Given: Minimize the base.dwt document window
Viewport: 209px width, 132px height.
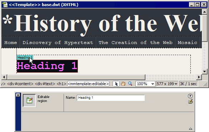Looking at the screenshot, I should coord(191,5).
